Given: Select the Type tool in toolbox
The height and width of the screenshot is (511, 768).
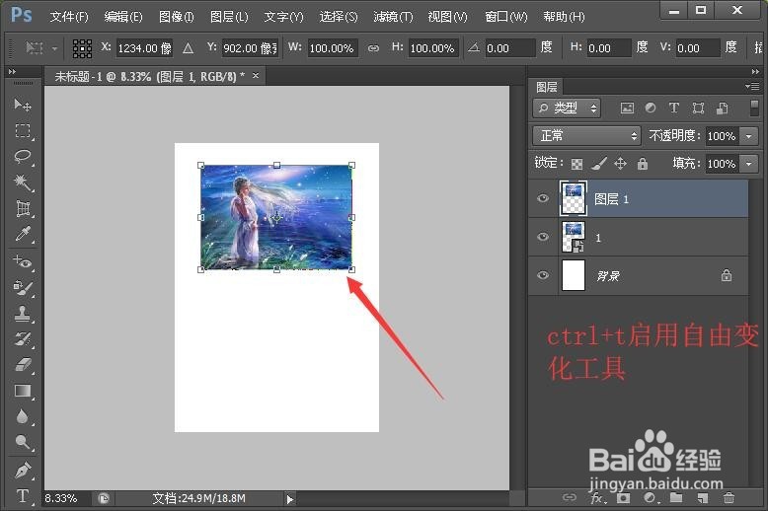Looking at the screenshot, I should (x=23, y=496).
